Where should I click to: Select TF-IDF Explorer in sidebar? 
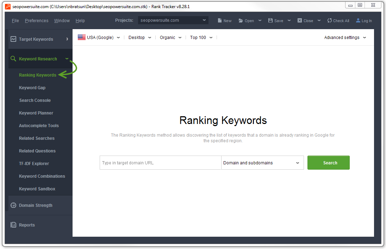coord(34,164)
